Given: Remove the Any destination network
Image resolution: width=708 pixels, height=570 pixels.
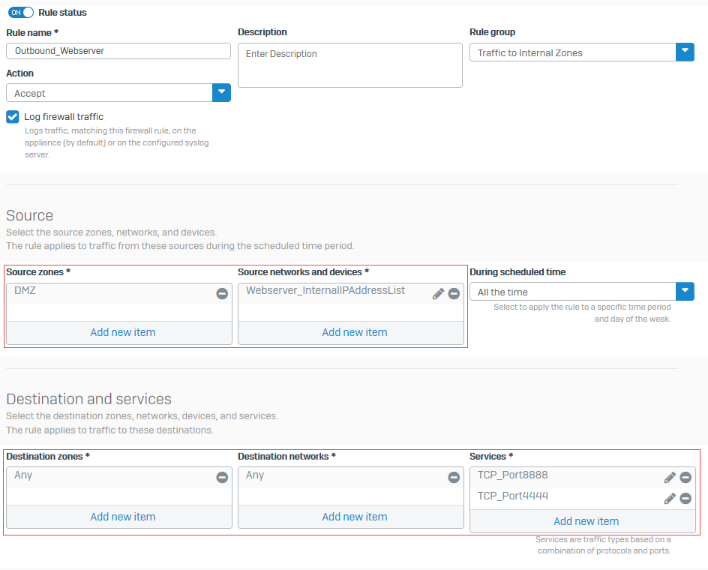Looking at the screenshot, I should click(454, 476).
